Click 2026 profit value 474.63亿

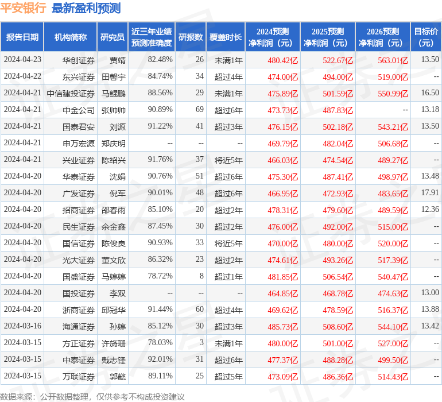[x=393, y=293]
